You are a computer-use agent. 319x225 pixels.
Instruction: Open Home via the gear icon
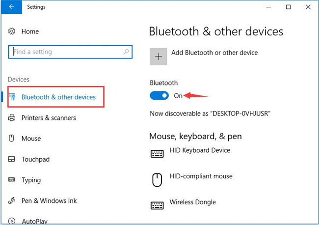tap(12, 31)
